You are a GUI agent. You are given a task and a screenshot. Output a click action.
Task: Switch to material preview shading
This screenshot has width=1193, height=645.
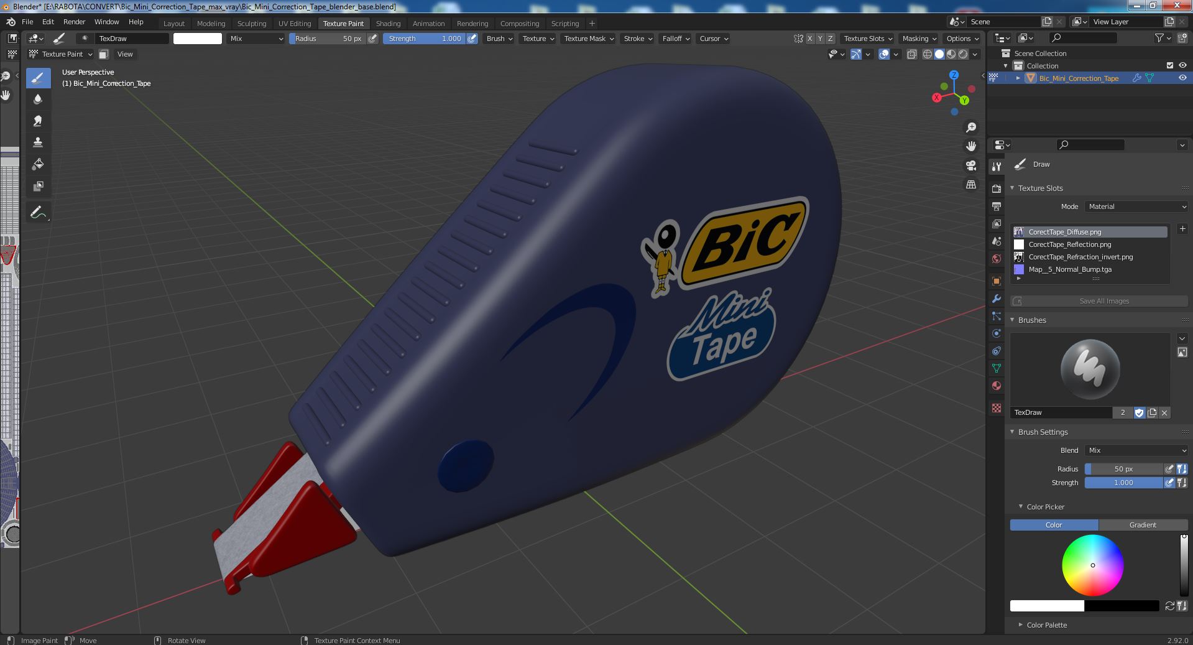click(951, 54)
